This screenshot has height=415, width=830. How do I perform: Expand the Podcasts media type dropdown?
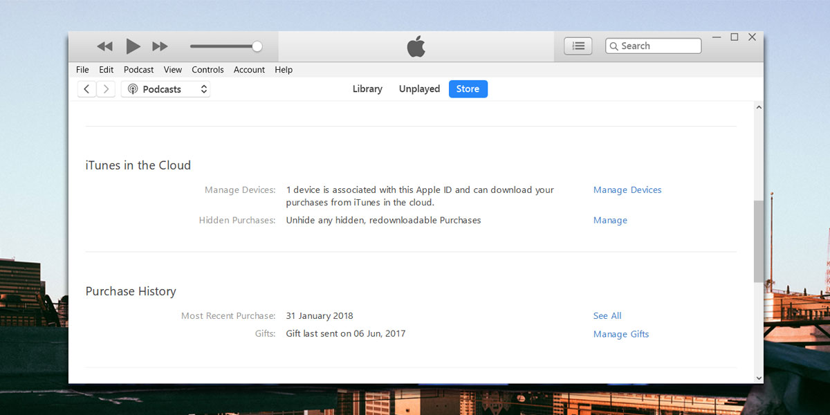coord(165,89)
